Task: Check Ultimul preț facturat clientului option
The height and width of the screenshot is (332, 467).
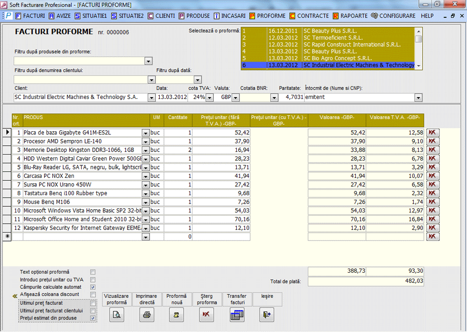Action: tap(93, 311)
